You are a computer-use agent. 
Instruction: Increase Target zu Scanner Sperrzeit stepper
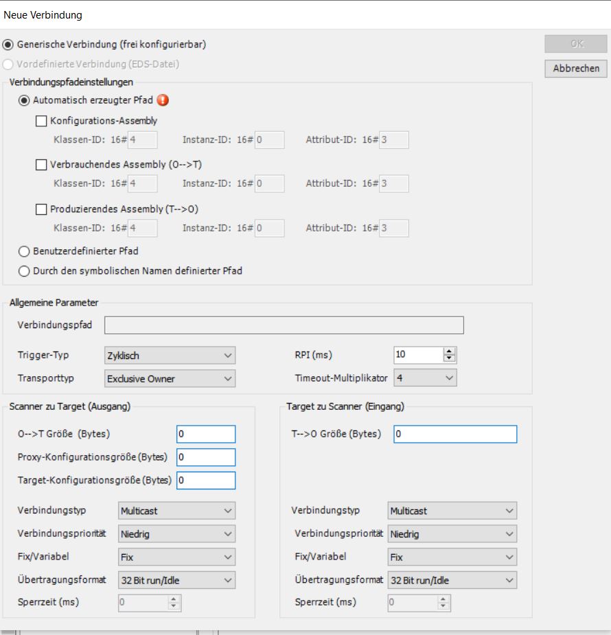coord(443,599)
